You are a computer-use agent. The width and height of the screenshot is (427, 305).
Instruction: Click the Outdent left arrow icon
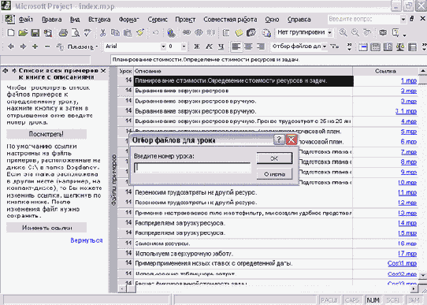11,46
